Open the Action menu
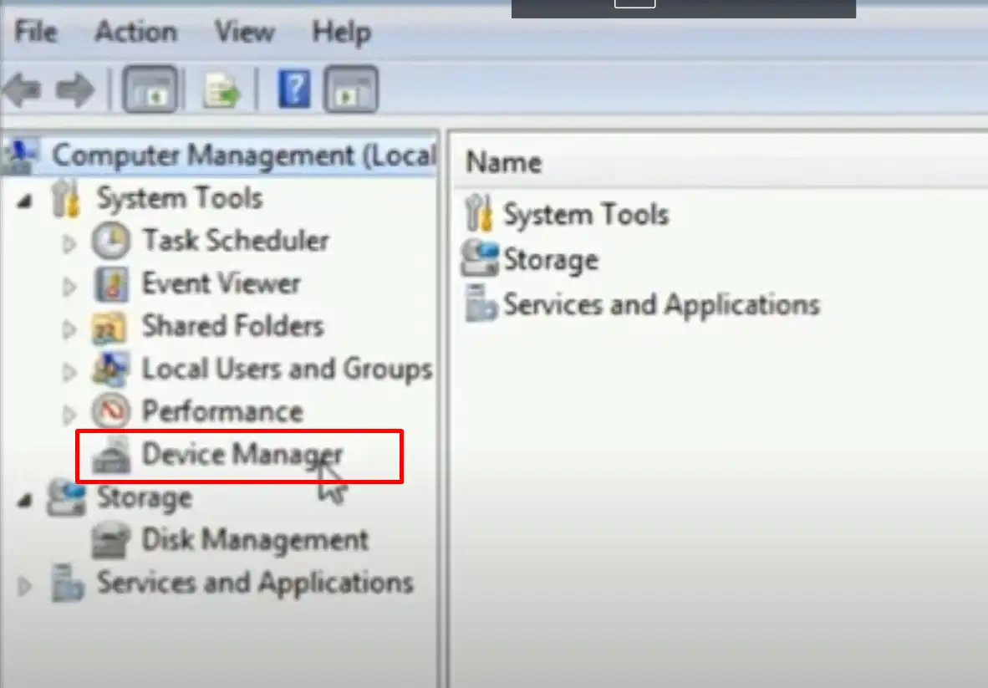Screen dimensions: 988x688 (135, 31)
